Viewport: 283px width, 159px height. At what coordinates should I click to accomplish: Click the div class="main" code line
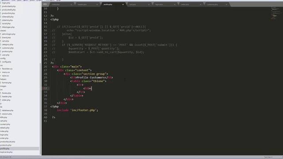[67, 67]
